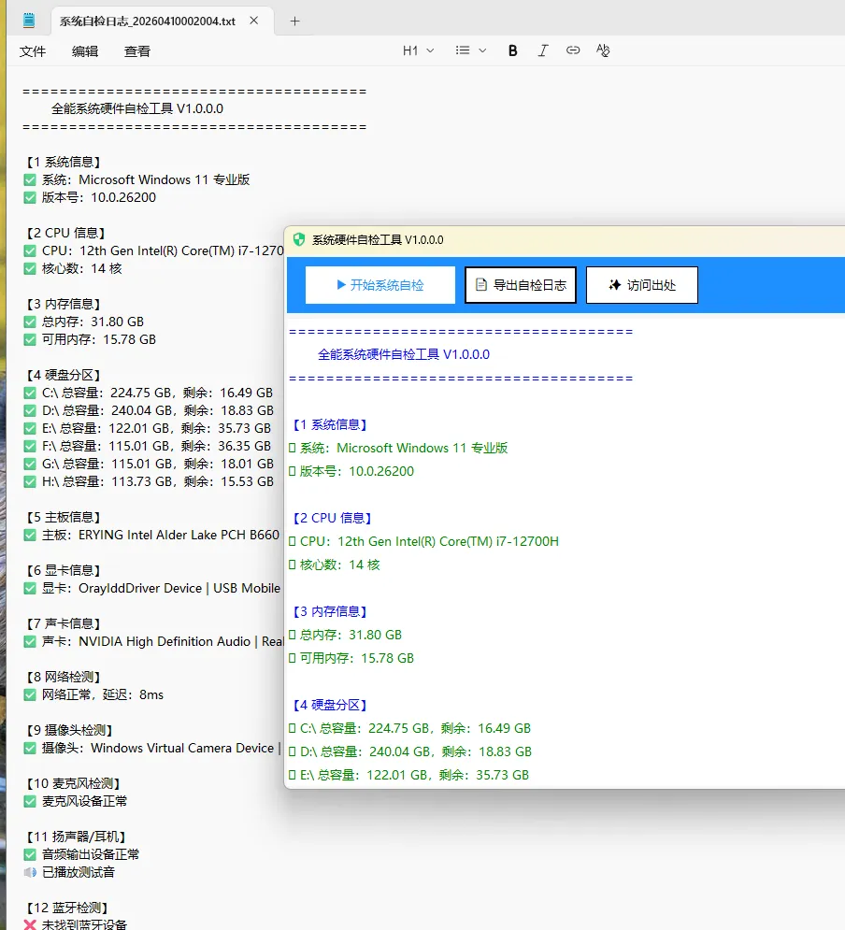
Task: Click green check beside 总内存: 31.80 GB in Notepad
Action: [30, 322]
